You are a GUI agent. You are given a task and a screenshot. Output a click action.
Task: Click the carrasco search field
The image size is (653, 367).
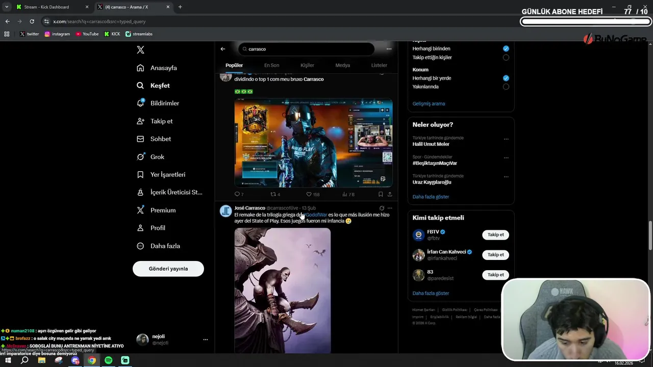(306, 49)
